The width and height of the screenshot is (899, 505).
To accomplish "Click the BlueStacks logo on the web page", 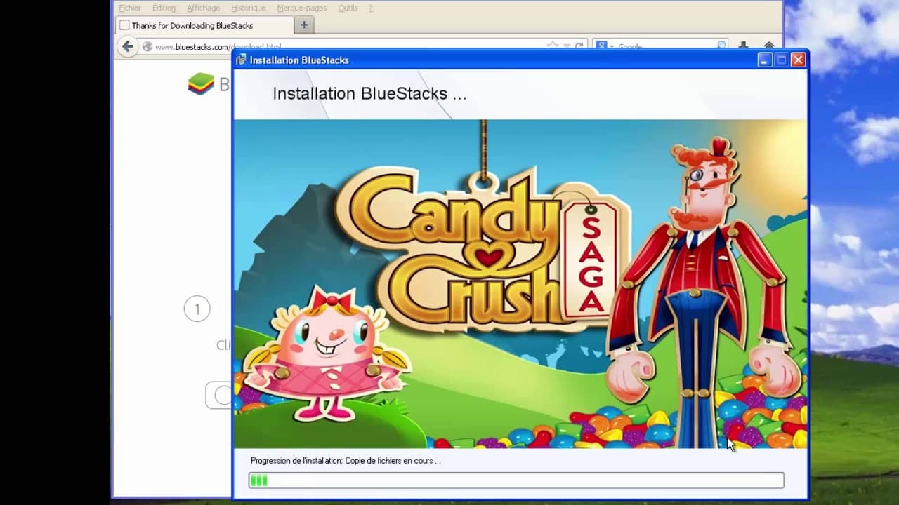I will click(x=201, y=84).
